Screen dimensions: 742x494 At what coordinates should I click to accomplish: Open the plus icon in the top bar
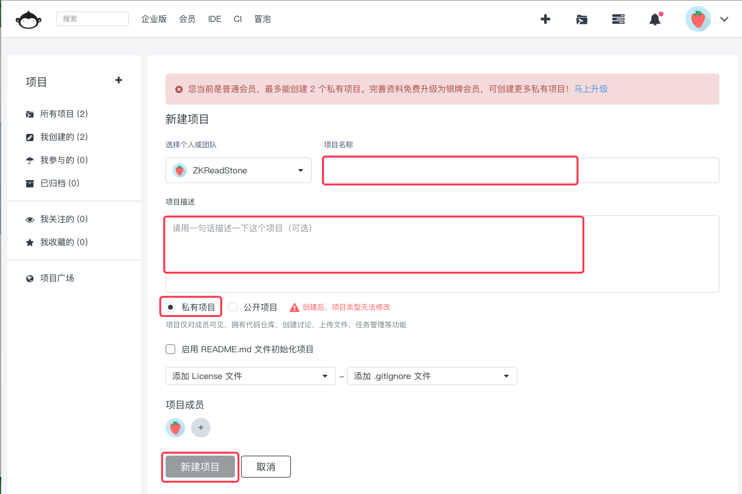click(545, 19)
